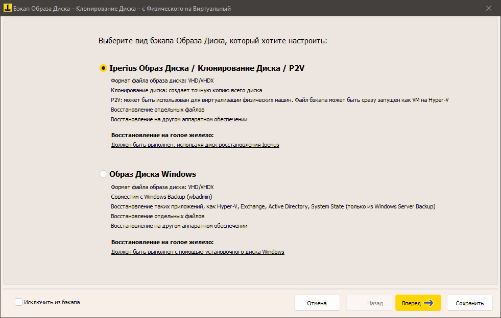The width and height of the screenshot is (501, 318).
Task: Close the disk image backup dialog
Action: 489,8
